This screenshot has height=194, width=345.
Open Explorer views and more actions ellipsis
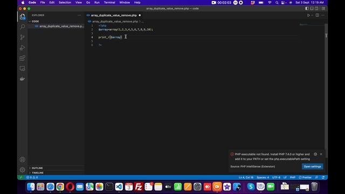pos(79,15)
